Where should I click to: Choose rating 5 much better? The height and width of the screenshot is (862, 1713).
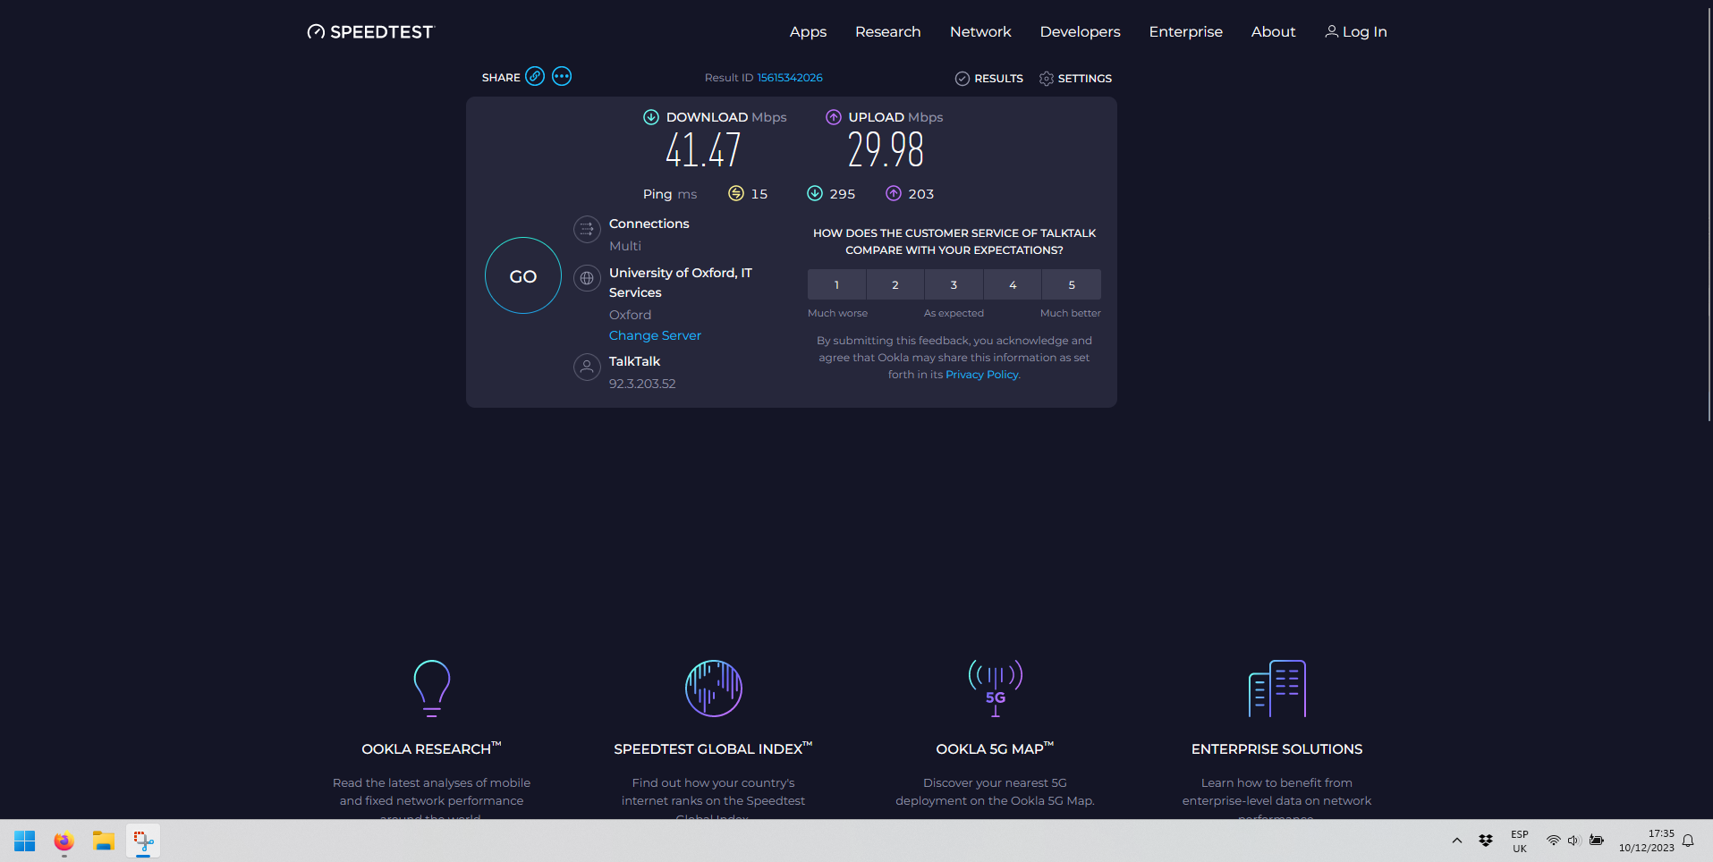1072,284
